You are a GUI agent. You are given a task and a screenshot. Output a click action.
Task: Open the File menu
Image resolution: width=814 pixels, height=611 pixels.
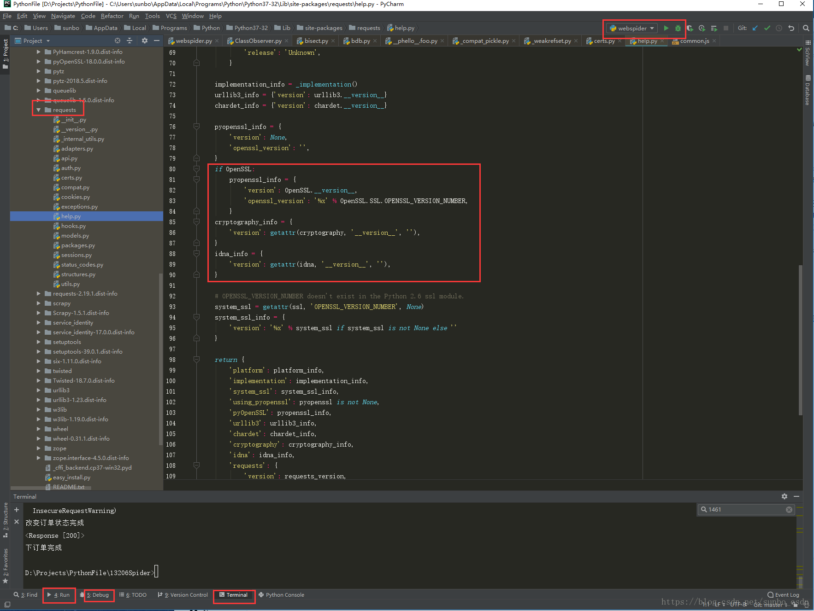[7, 16]
